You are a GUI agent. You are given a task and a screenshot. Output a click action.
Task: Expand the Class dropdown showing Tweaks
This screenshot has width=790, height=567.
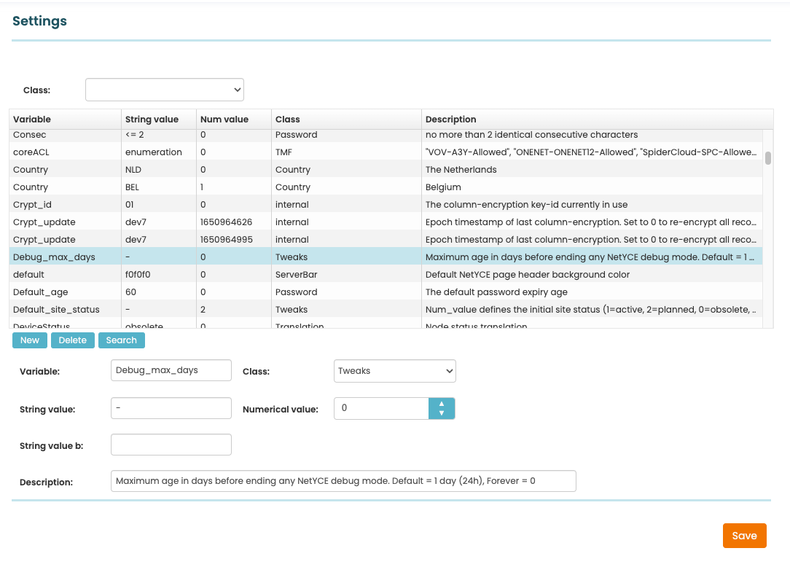click(394, 371)
